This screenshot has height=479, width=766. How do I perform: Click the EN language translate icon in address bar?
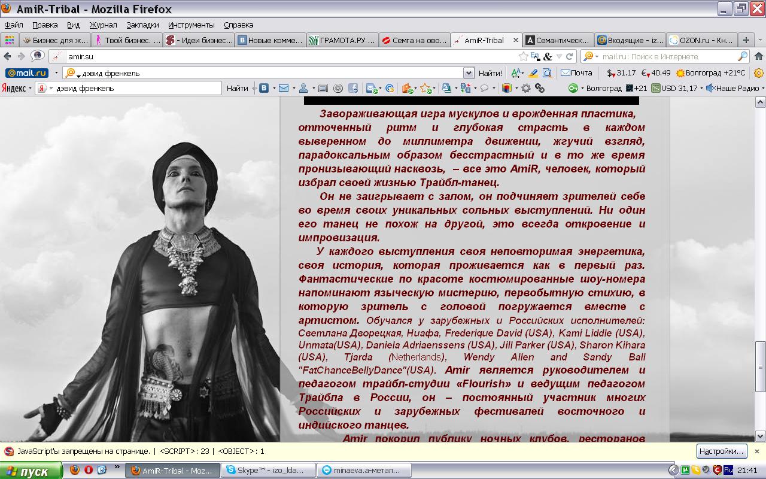click(536, 56)
